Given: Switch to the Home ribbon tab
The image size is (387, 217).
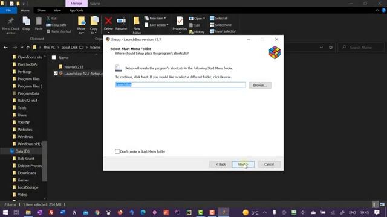Looking at the screenshot, I should pyautogui.click(x=25, y=10).
